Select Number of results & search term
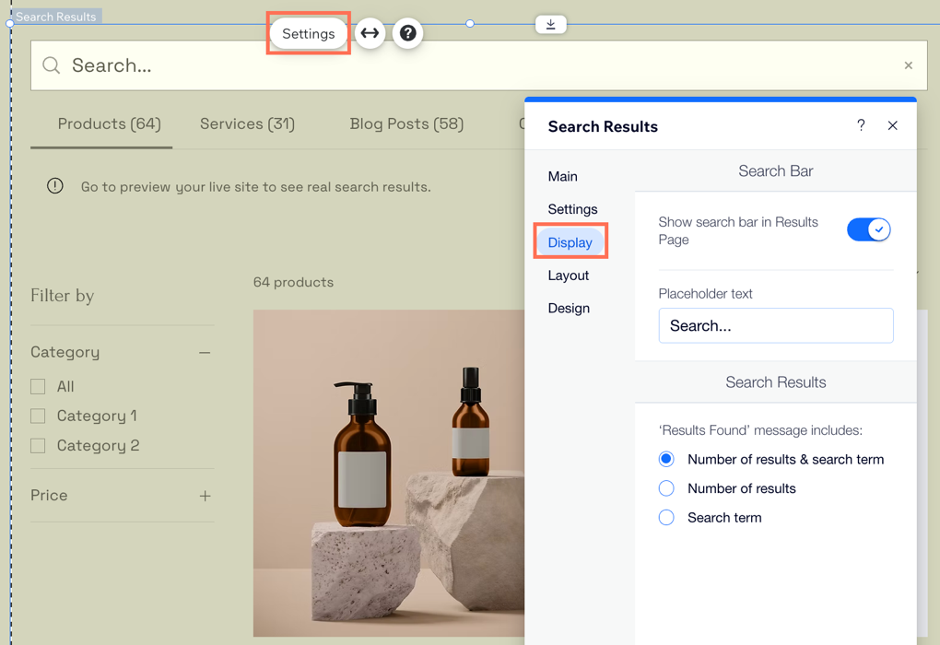Viewport: 940px width, 645px height. (666, 459)
